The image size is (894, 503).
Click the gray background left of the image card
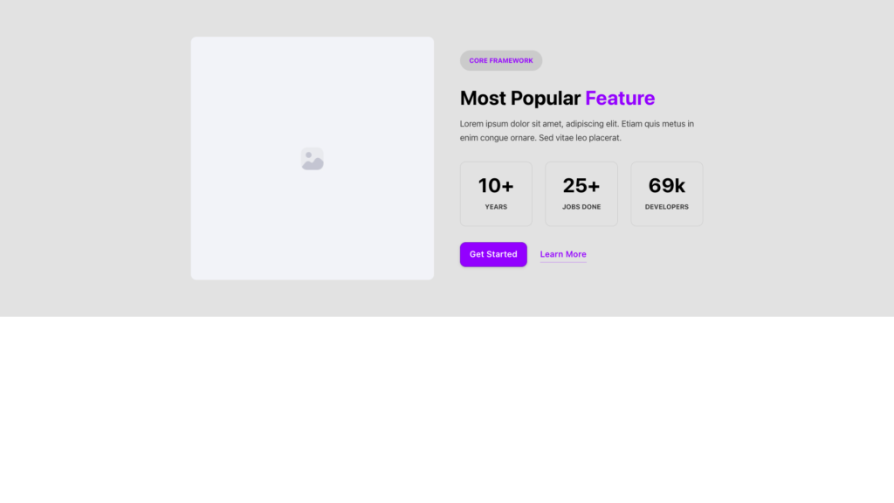point(96,157)
